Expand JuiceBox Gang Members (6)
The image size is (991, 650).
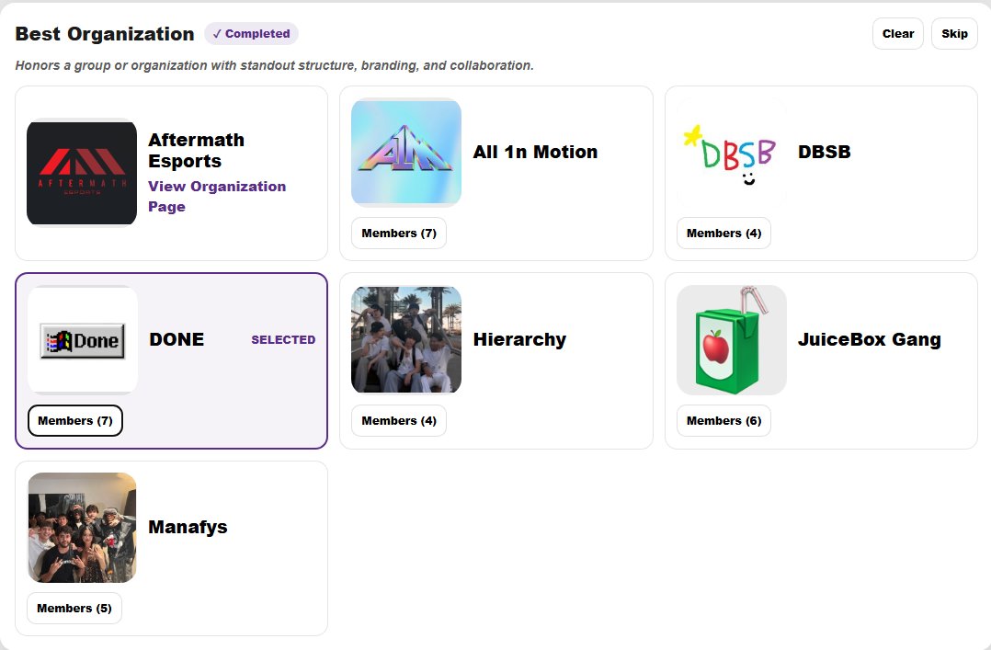tap(723, 420)
